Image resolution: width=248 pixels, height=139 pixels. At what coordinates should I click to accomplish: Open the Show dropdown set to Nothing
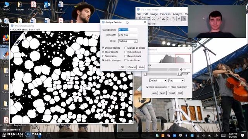[128, 41]
